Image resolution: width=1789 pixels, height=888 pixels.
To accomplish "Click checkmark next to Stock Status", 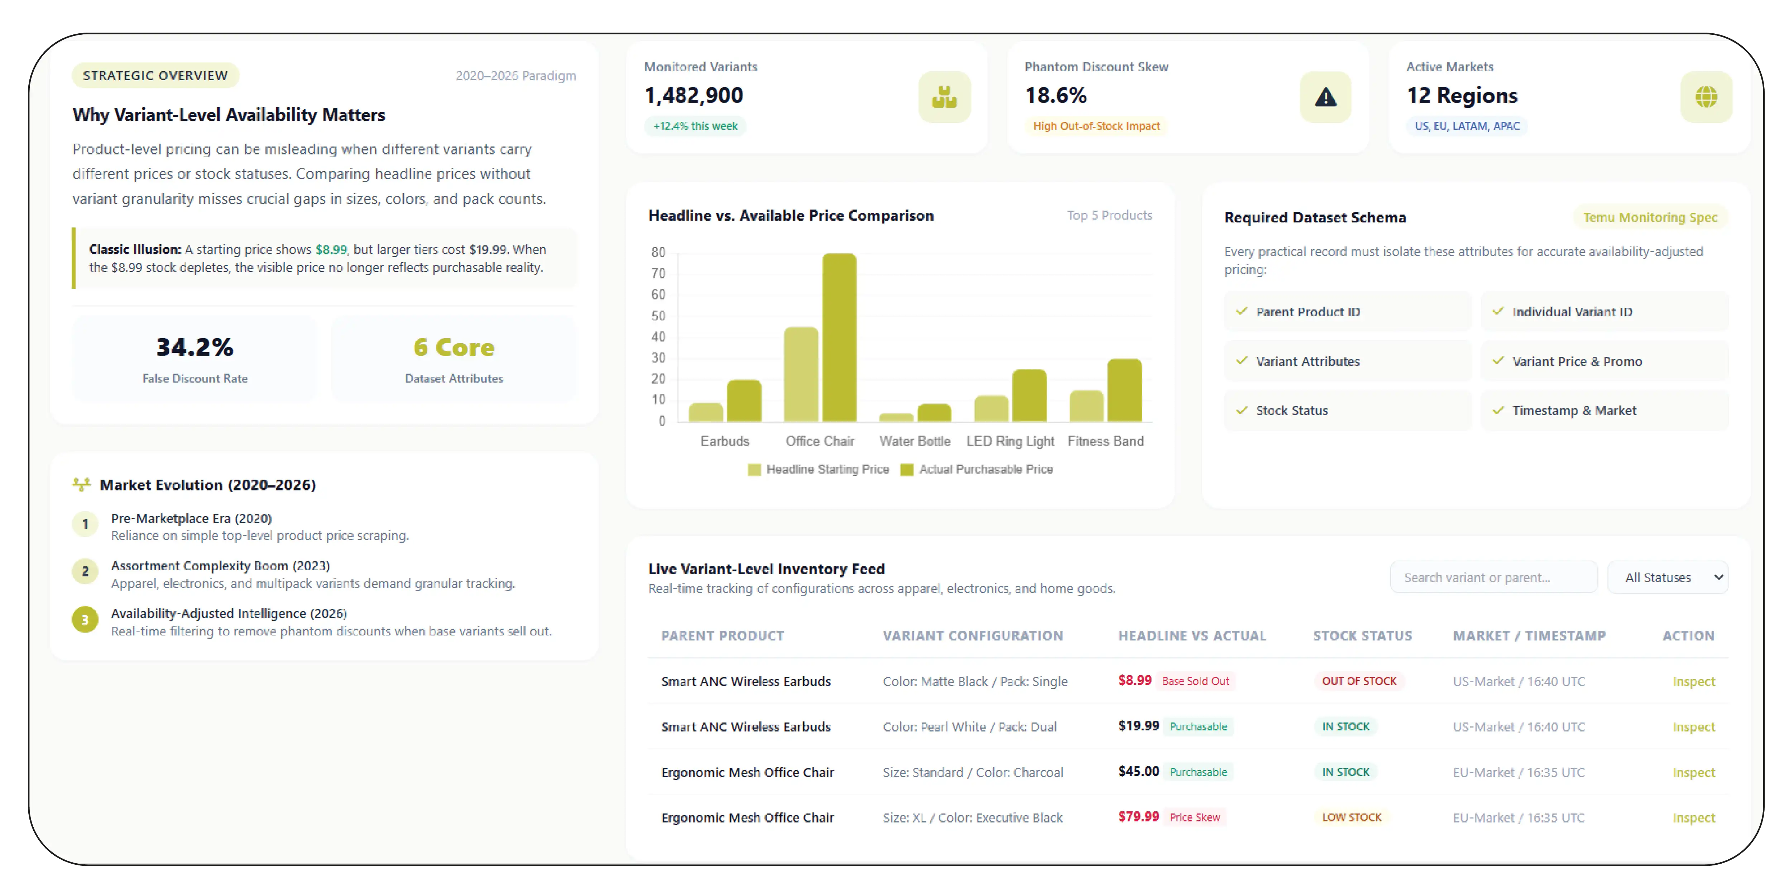I will click(x=1241, y=410).
